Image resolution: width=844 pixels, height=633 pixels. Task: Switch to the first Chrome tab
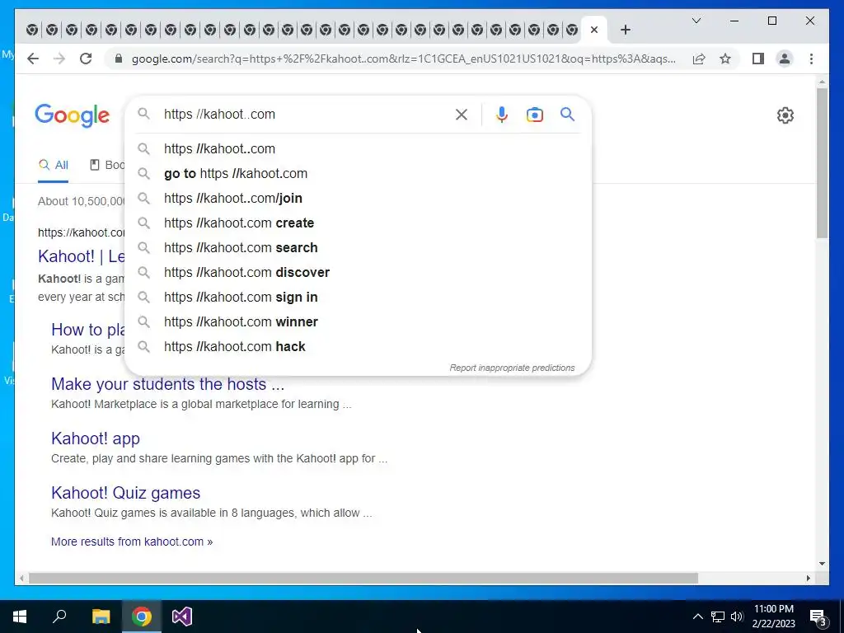pos(32,30)
